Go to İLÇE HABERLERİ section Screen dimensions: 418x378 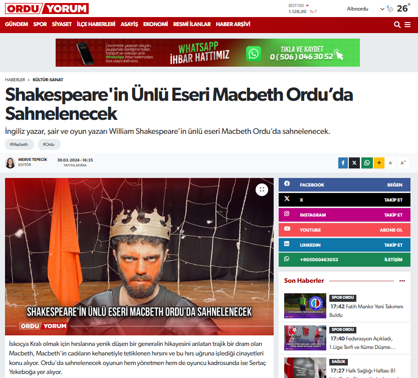96,24
